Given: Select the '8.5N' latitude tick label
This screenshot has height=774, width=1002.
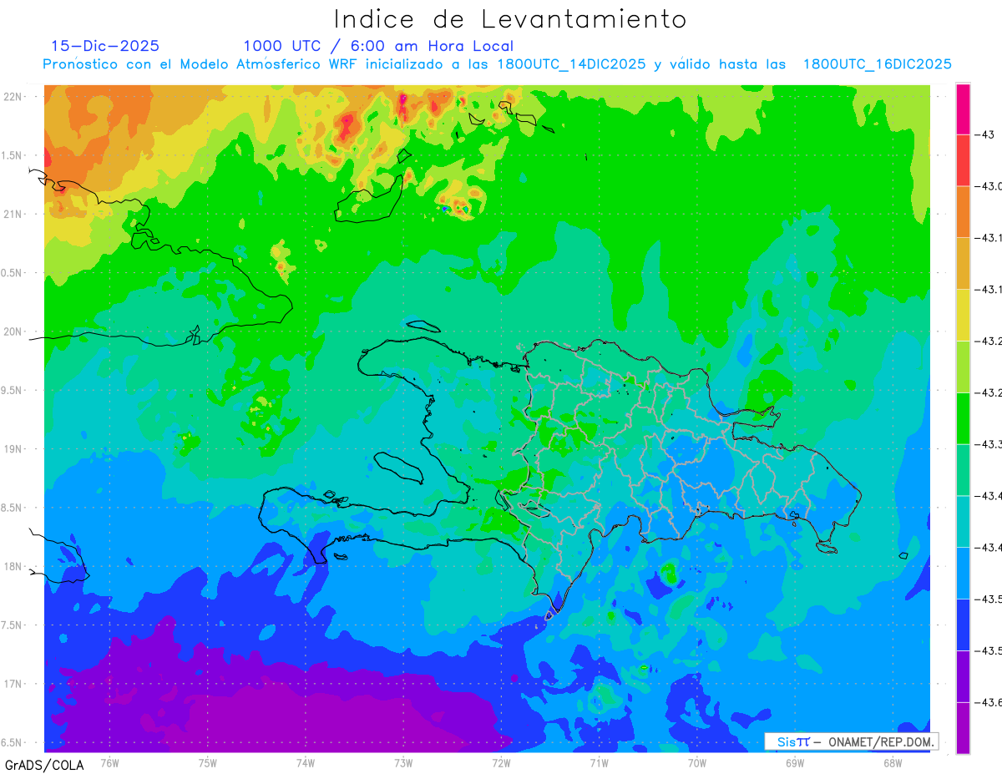Looking at the screenshot, I should (x=13, y=508).
